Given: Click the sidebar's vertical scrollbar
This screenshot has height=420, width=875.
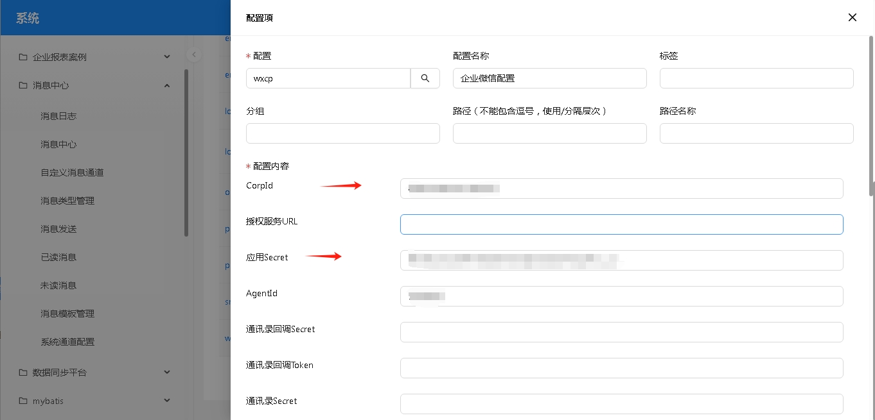Looking at the screenshot, I should [186, 153].
